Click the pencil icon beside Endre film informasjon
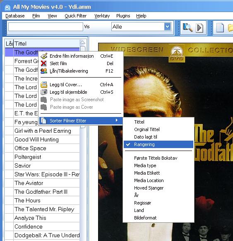This screenshot has height=241, width=233. (44, 56)
